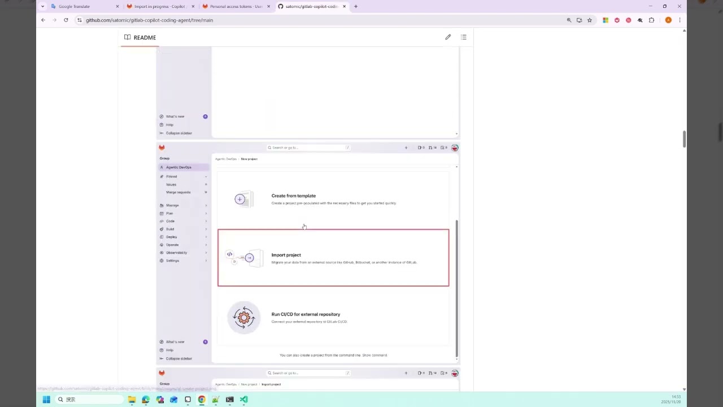Expand the Build section chevron

click(206, 229)
